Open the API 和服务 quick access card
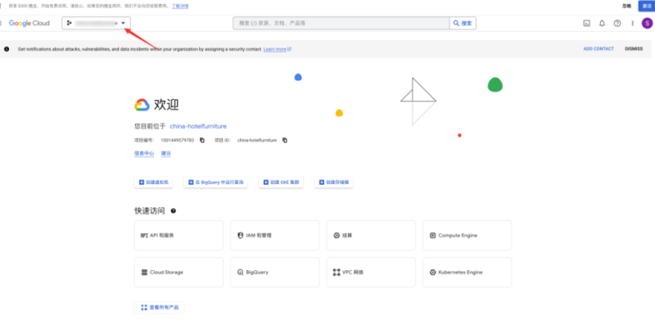This screenshot has height=325, width=655. (178, 236)
